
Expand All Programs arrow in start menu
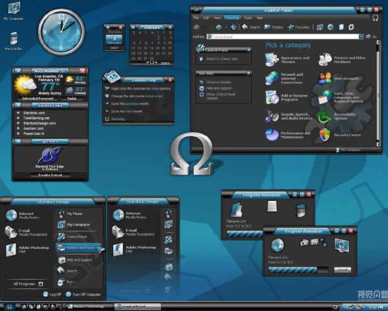coord(41,284)
